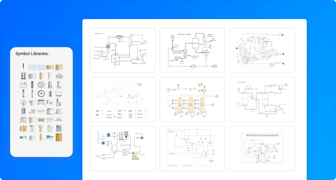Open the dense P&ID with black half-circle connectors

point(262,50)
